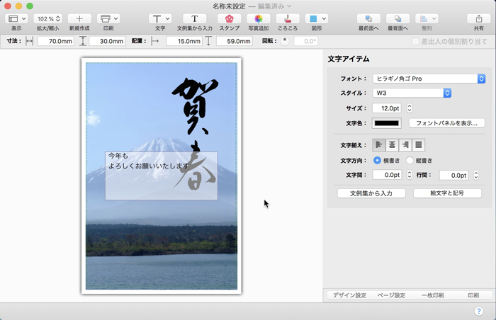Viewport: 496px width, 320px height.
Task: Switch to the デザイン設定 tab
Action: pos(349,295)
